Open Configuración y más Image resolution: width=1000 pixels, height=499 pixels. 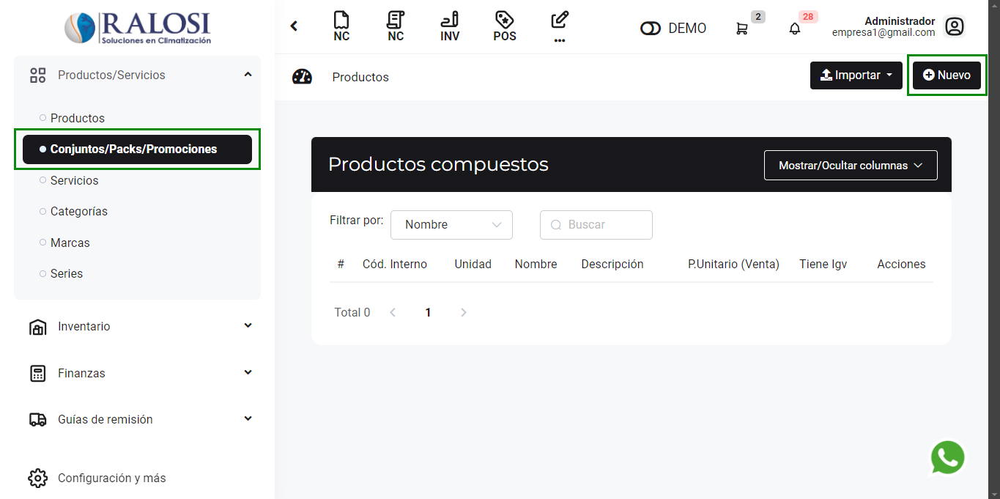click(x=111, y=478)
